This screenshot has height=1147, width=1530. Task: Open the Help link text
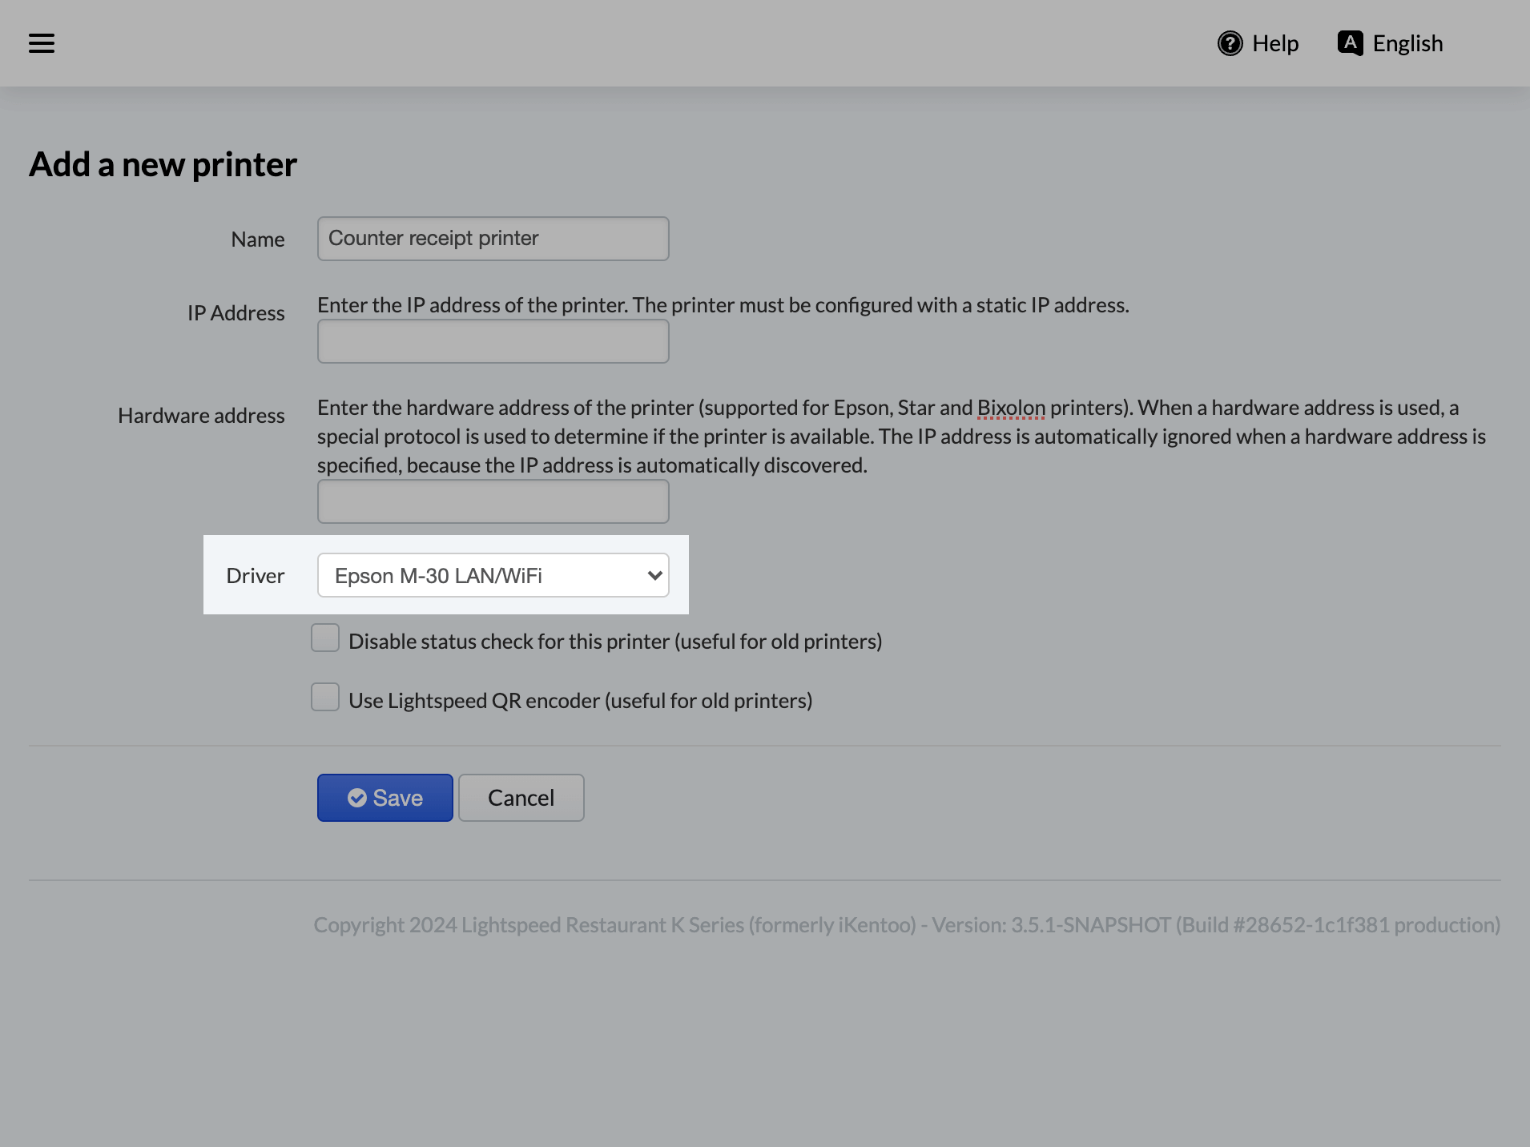(1275, 43)
